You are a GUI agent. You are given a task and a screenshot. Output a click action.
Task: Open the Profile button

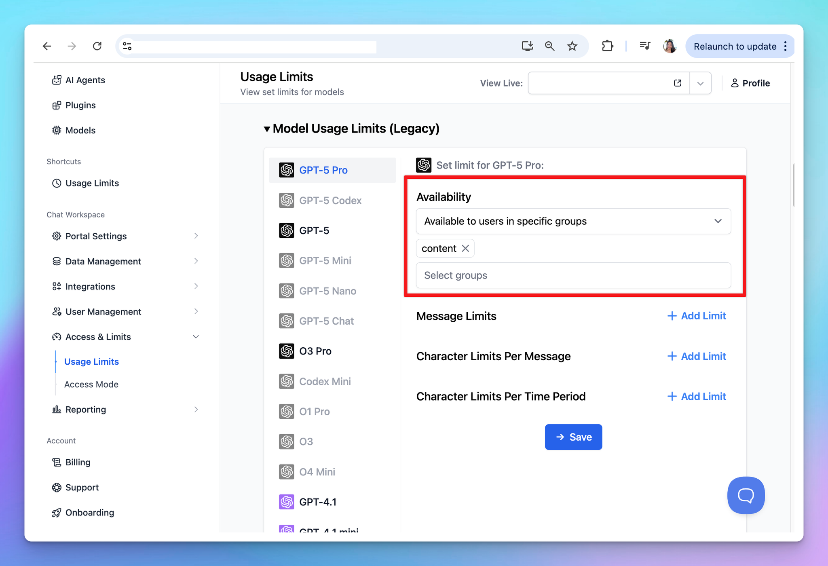(750, 83)
